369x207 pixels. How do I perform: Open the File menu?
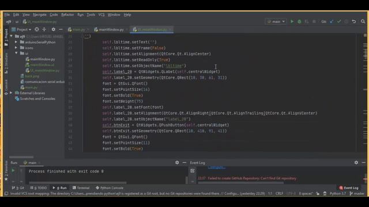tap(7, 14)
